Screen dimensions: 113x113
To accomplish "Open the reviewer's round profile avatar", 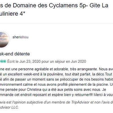I will pyautogui.click(x=4, y=40).
